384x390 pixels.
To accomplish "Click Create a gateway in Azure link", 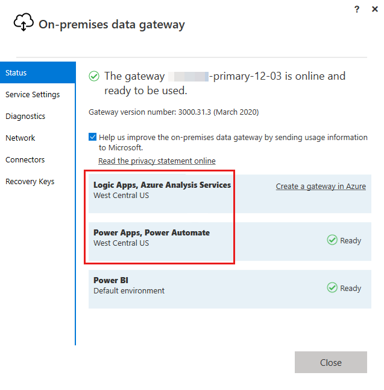I will (321, 187).
